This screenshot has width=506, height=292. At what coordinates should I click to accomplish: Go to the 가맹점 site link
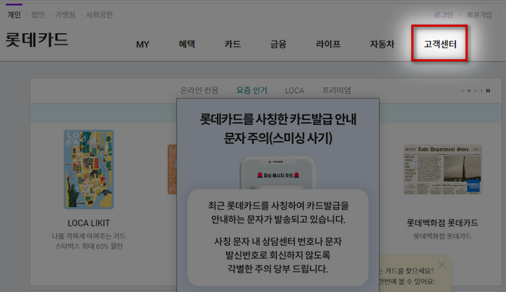tap(65, 14)
